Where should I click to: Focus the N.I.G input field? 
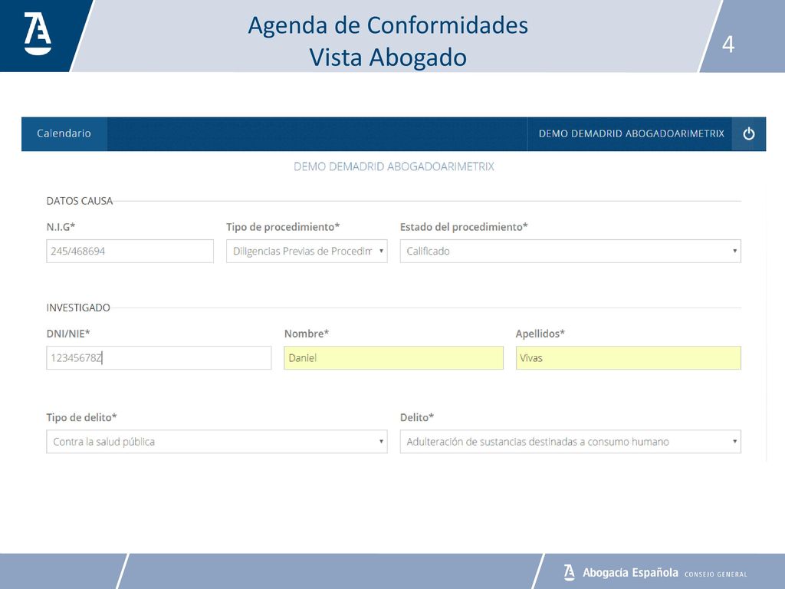point(130,251)
